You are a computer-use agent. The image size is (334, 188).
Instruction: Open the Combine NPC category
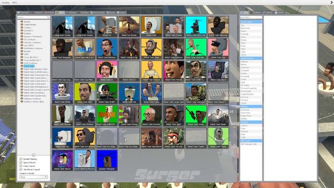point(27,28)
